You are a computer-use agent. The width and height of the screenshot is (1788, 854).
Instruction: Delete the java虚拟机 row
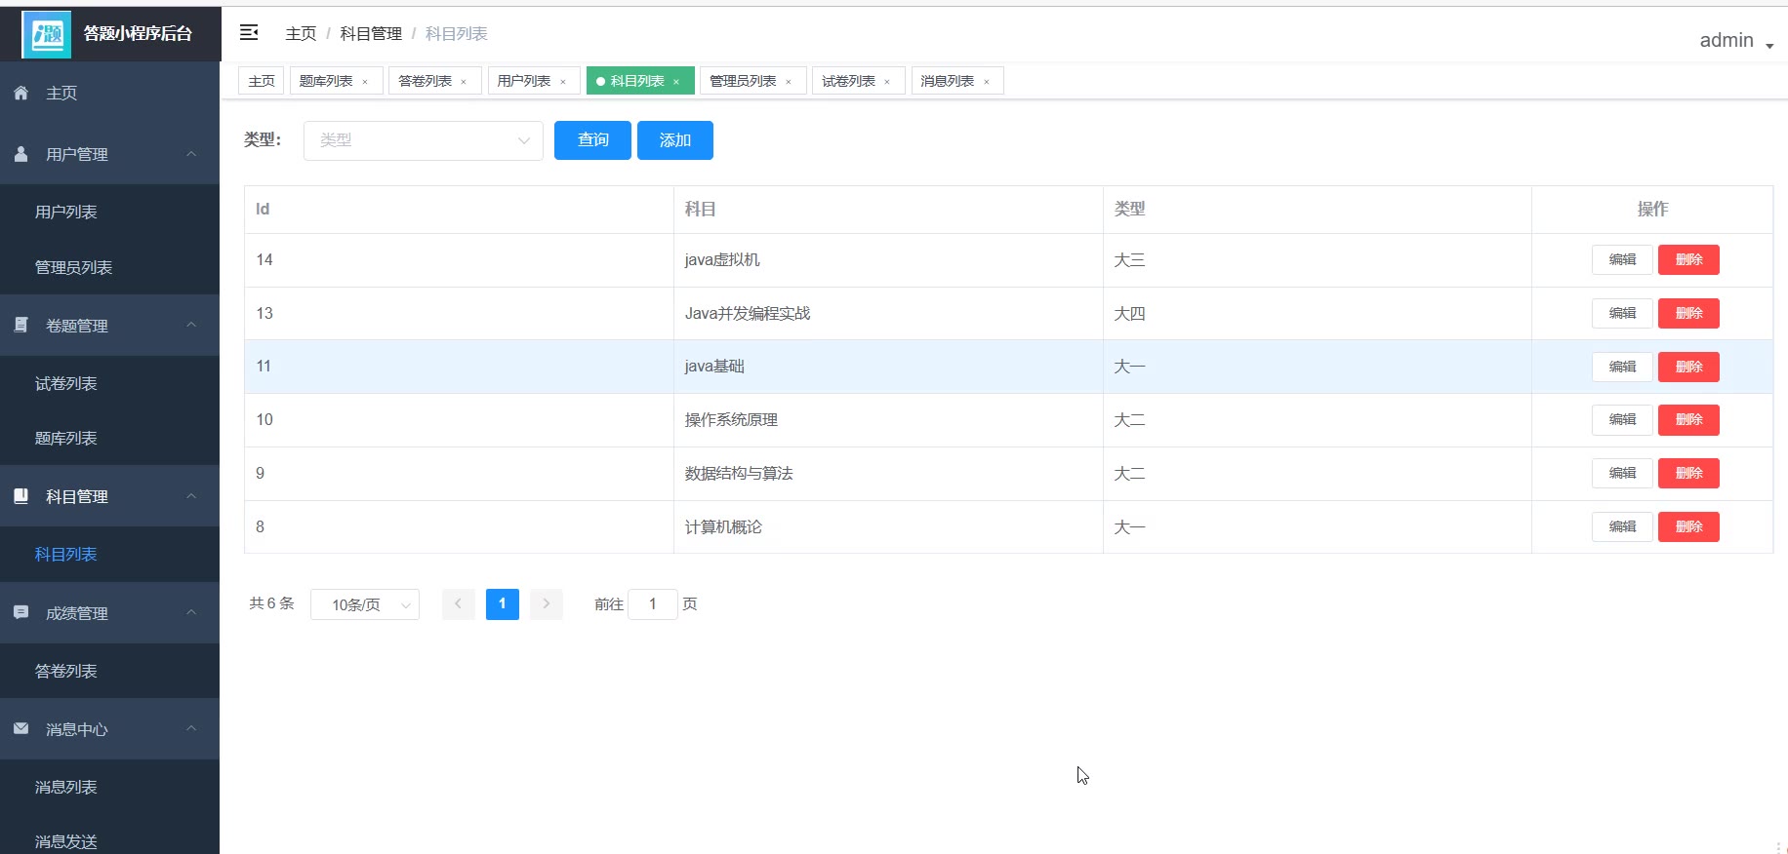1687,260
